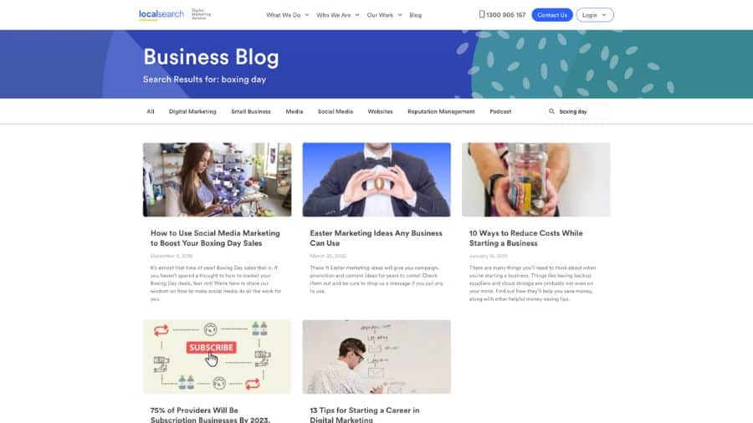Expand the Who We Are menu

click(x=338, y=15)
